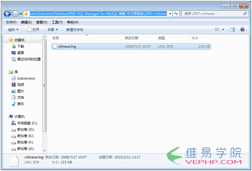Screen dimensions: 252x171
Task: Go back with the blue Back arrow
Action: [7, 14]
